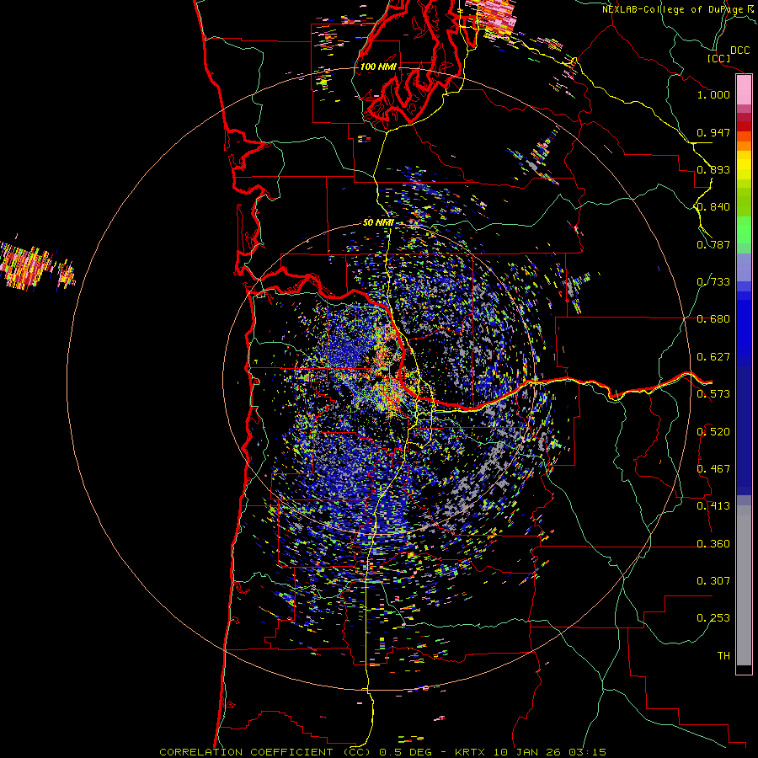Click the 0.467 color scale value
This screenshot has width=758, height=758.
tap(713, 469)
